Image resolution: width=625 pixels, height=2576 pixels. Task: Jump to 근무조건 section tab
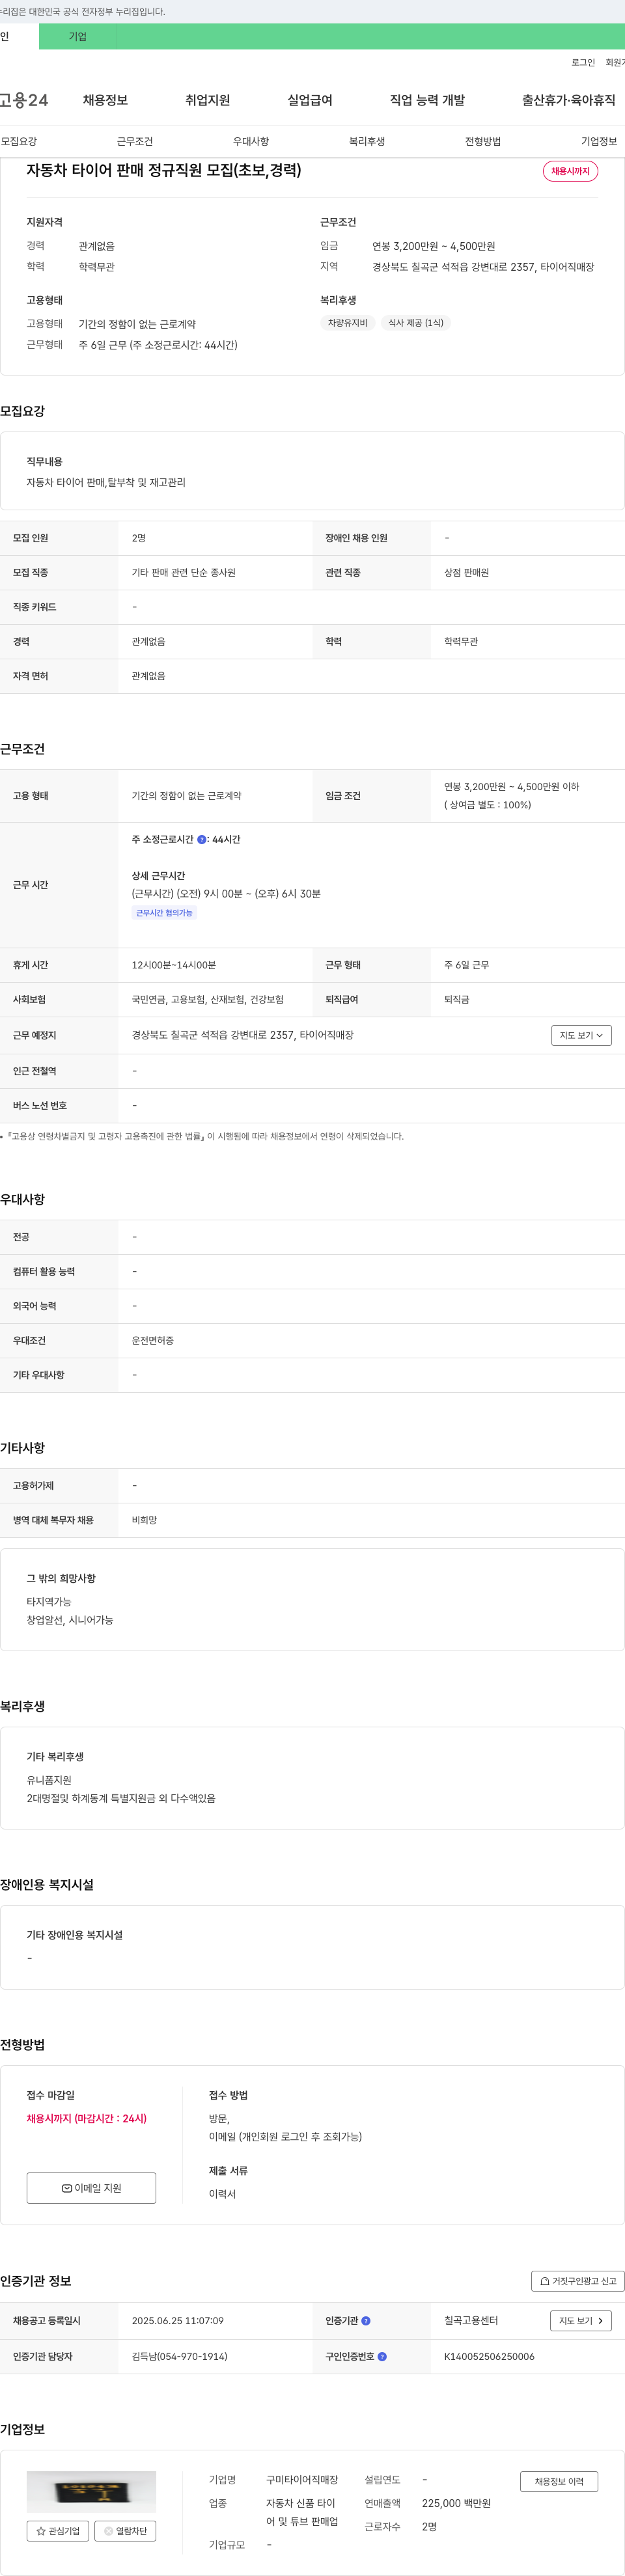[135, 142]
